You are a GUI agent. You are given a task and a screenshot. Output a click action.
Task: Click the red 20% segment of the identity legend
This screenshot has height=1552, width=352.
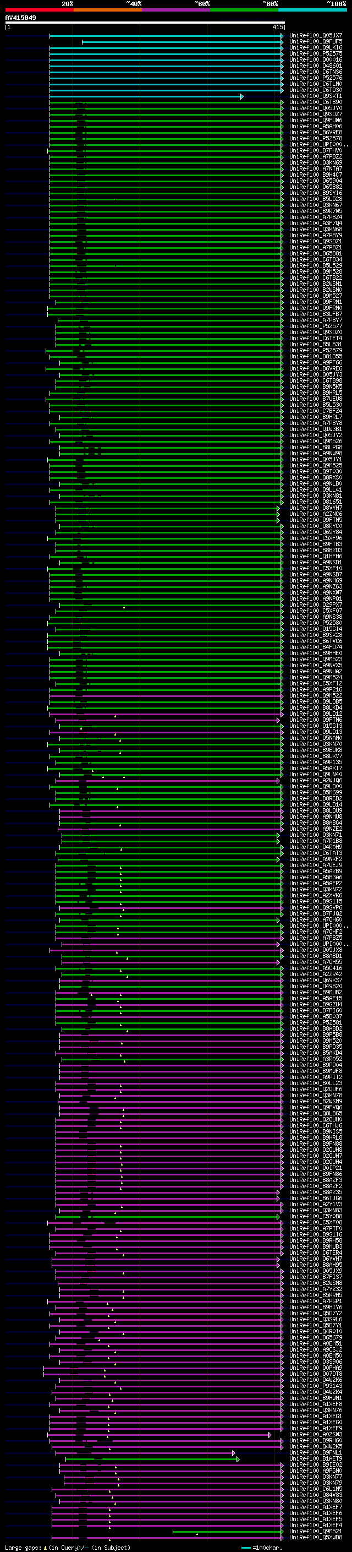[x=39, y=10]
